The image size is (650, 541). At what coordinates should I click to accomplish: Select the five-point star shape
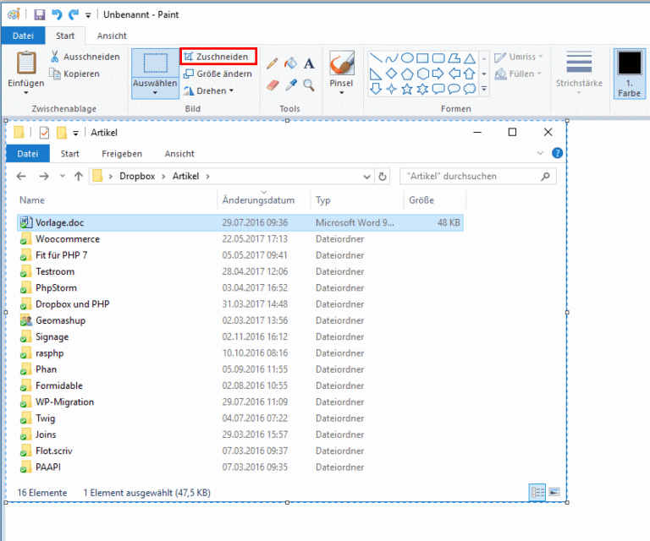[x=407, y=89]
